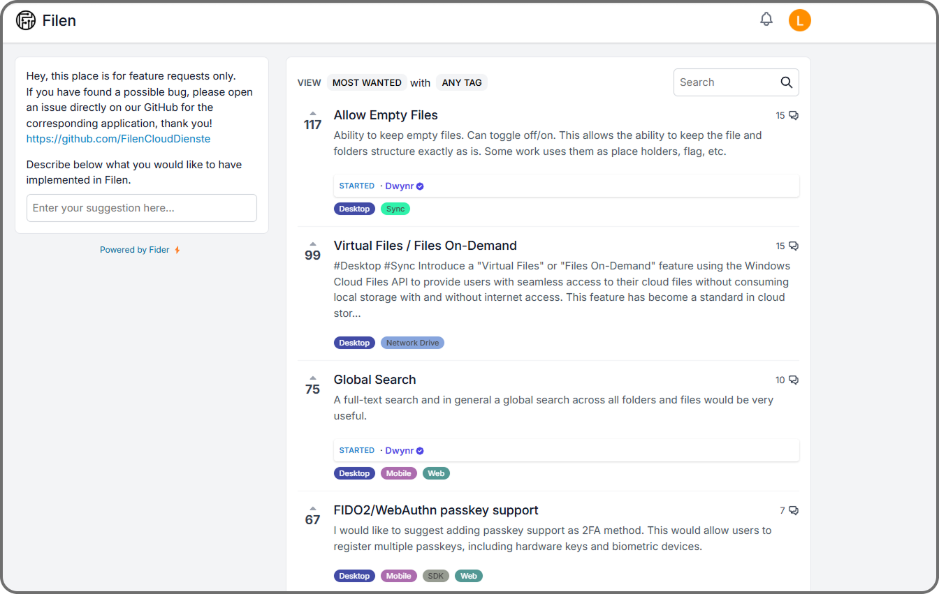Click the Global Search description text
The image size is (939, 594).
[x=553, y=408]
